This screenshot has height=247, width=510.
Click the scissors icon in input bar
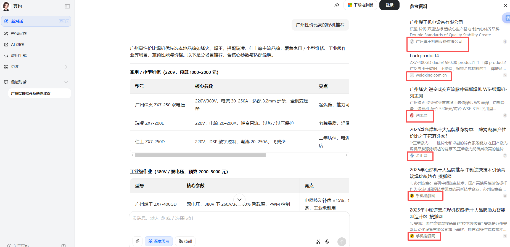click(318, 241)
